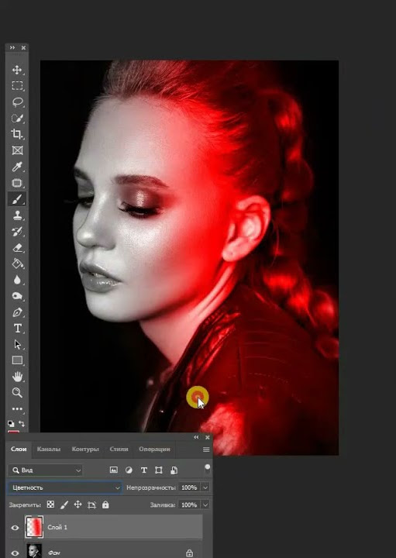Image resolution: width=396 pixels, height=558 pixels.
Task: Open the Заливка fill slider arrow
Action: (205, 505)
